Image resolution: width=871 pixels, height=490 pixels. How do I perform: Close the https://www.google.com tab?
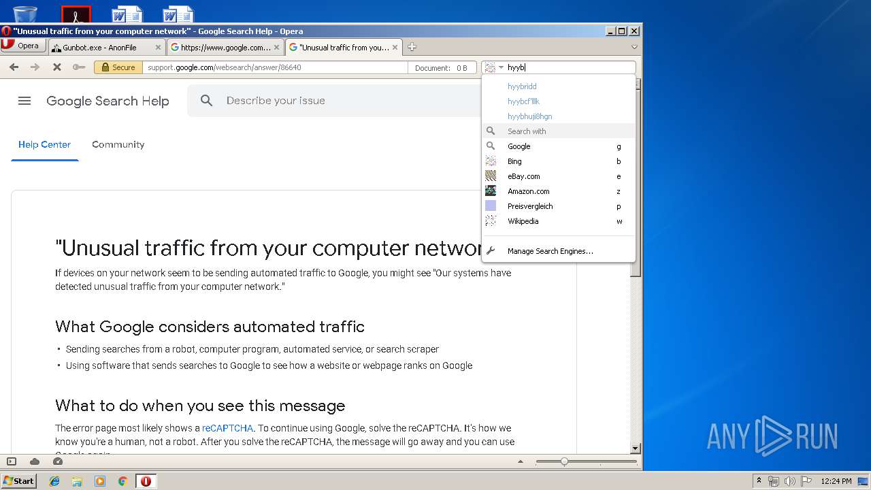click(276, 48)
